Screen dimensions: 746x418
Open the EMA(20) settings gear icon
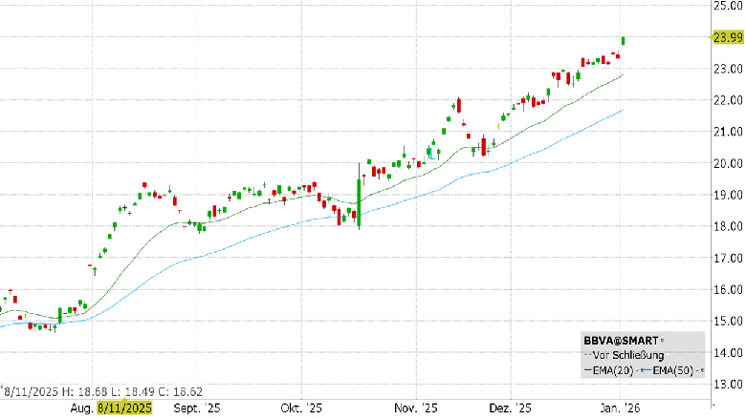pos(643,370)
